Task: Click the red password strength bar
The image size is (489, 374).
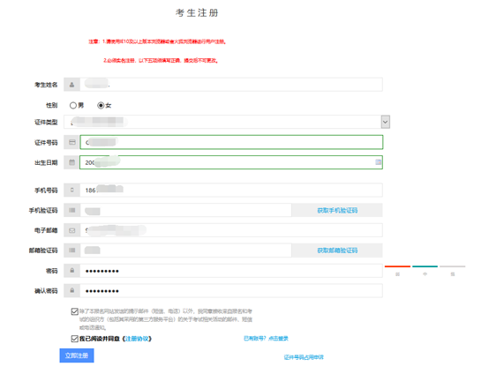Action: [x=397, y=266]
